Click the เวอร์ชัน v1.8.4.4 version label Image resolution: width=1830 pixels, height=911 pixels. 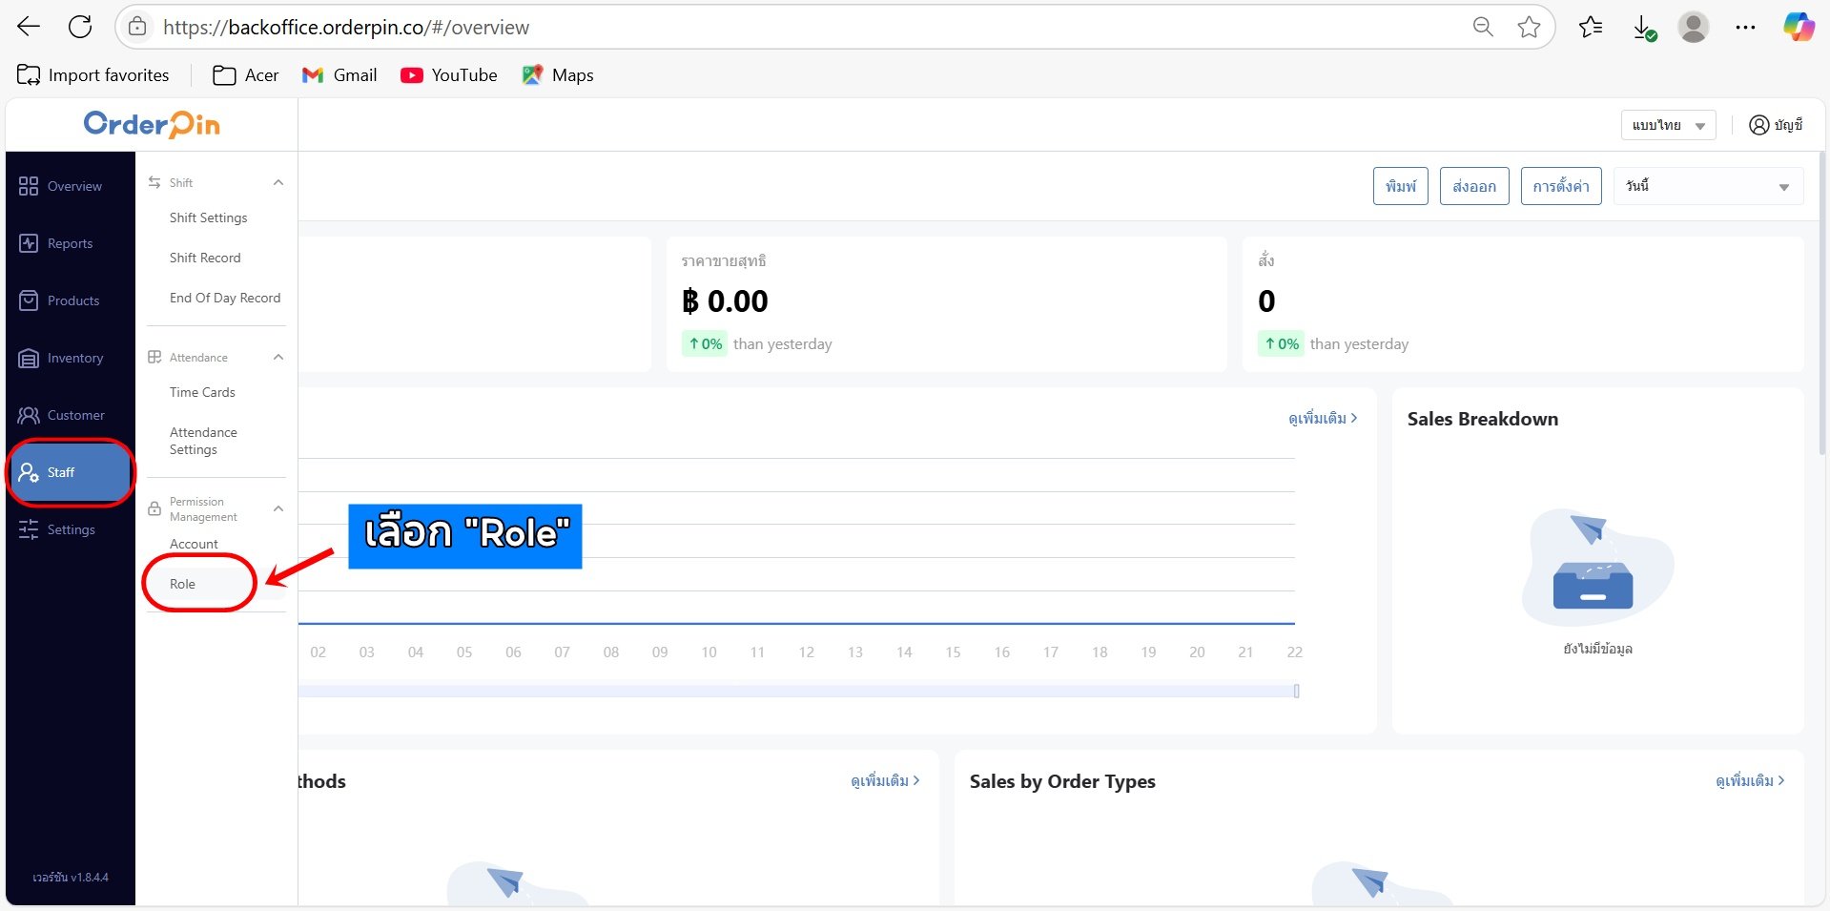71,877
